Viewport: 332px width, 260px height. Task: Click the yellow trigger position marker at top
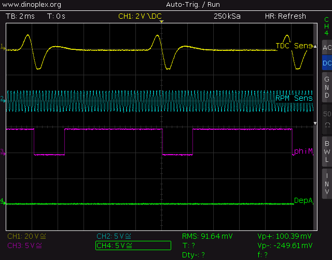161,22
